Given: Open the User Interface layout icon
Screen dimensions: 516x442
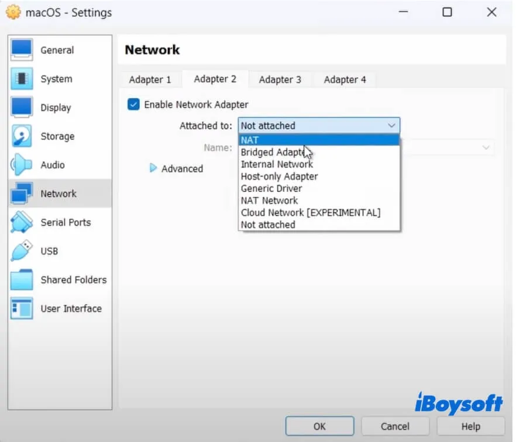Looking at the screenshot, I should 22,308.
